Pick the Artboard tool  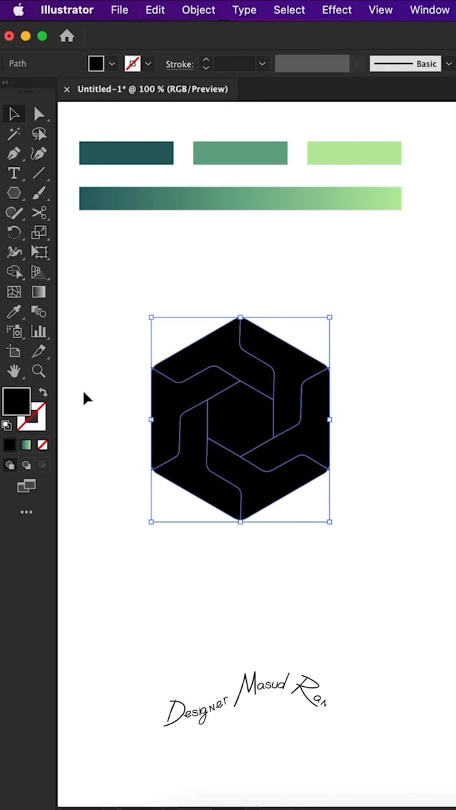click(14, 351)
